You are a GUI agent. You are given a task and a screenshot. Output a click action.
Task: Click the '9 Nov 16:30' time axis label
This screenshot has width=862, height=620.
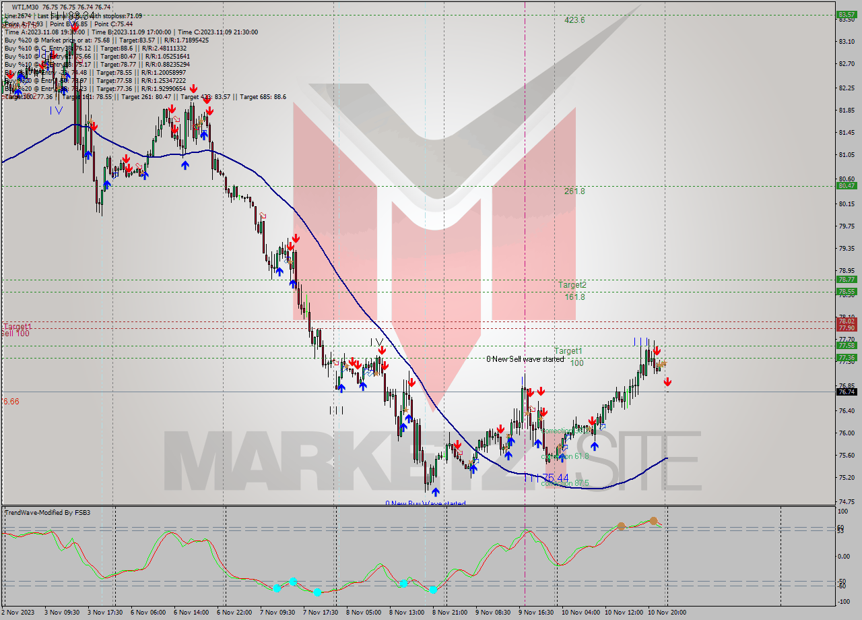coord(536,613)
